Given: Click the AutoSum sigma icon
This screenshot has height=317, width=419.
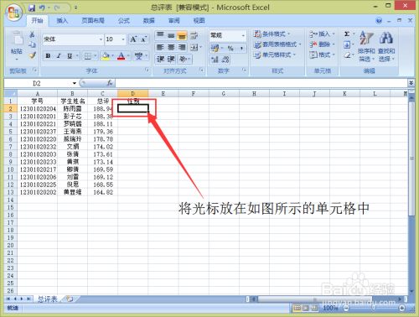Looking at the screenshot, I should 347,34.
